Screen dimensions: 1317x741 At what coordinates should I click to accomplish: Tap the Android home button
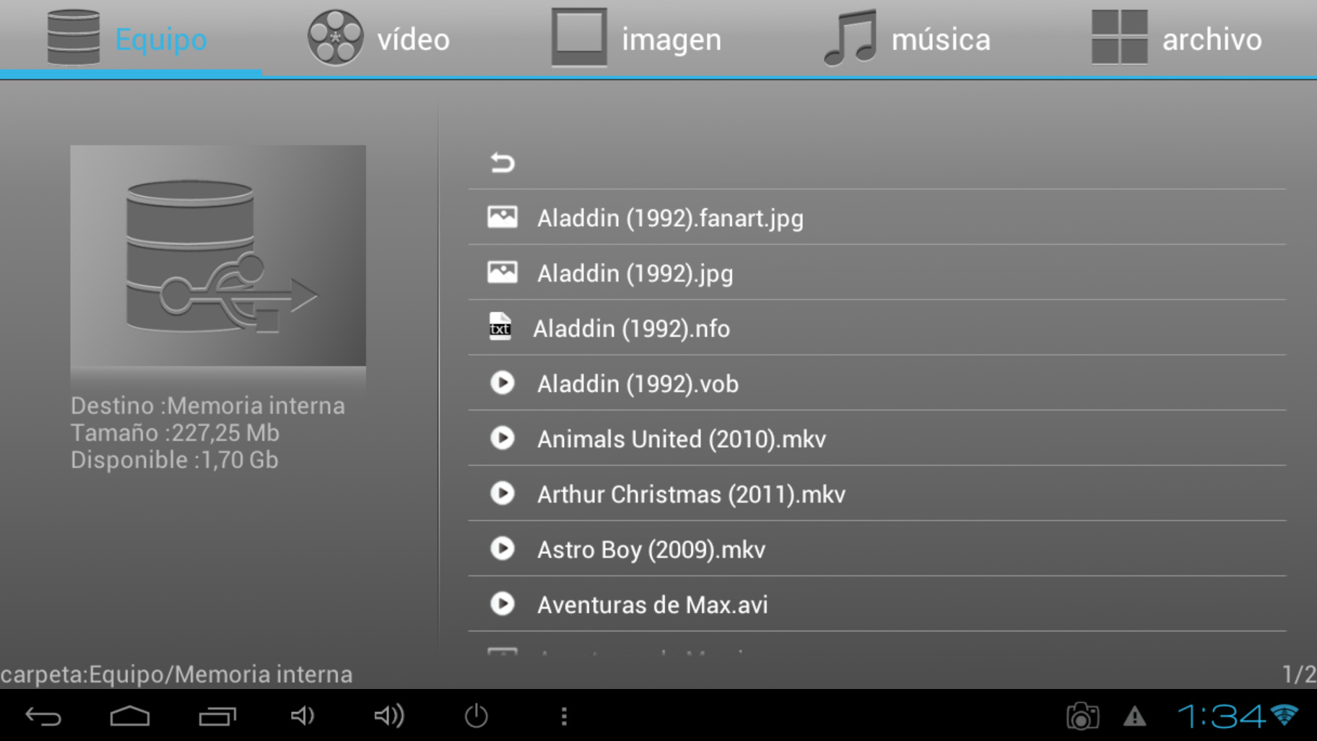point(130,716)
